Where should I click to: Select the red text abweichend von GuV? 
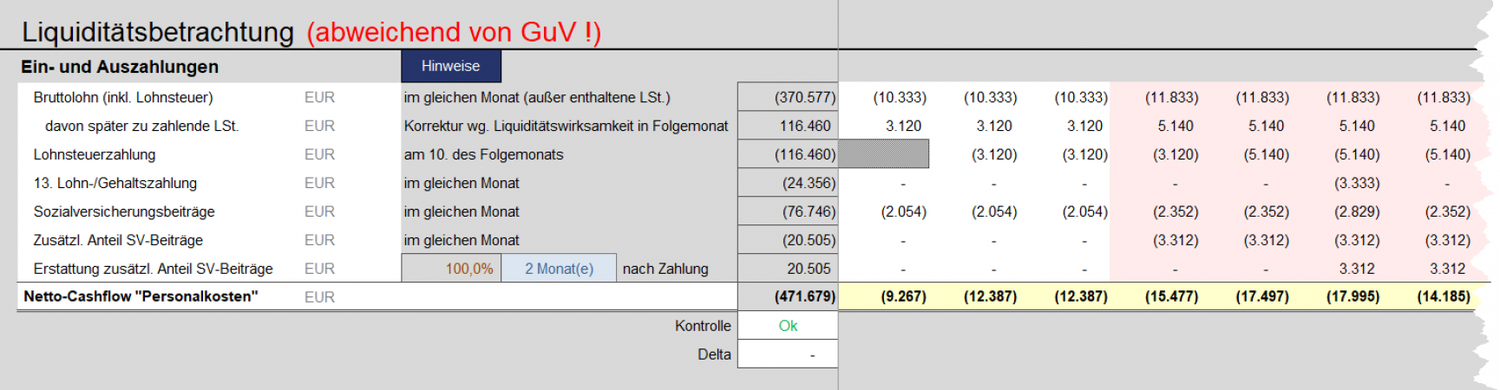[454, 32]
